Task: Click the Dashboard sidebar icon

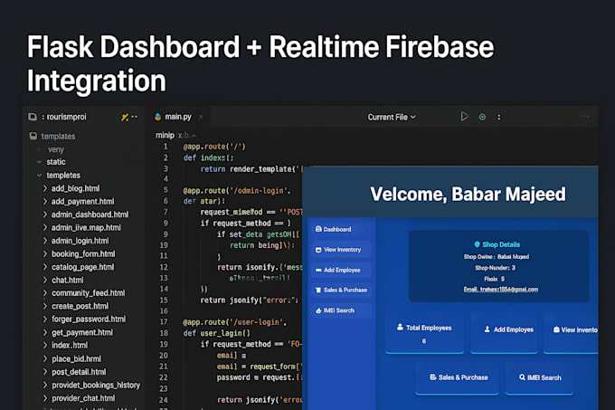Action: pos(318,229)
